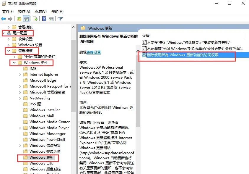Click the 设置 column header
The width and height of the screenshot is (249, 174).
146,36
